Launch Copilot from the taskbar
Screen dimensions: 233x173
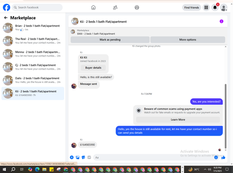[30, 169]
